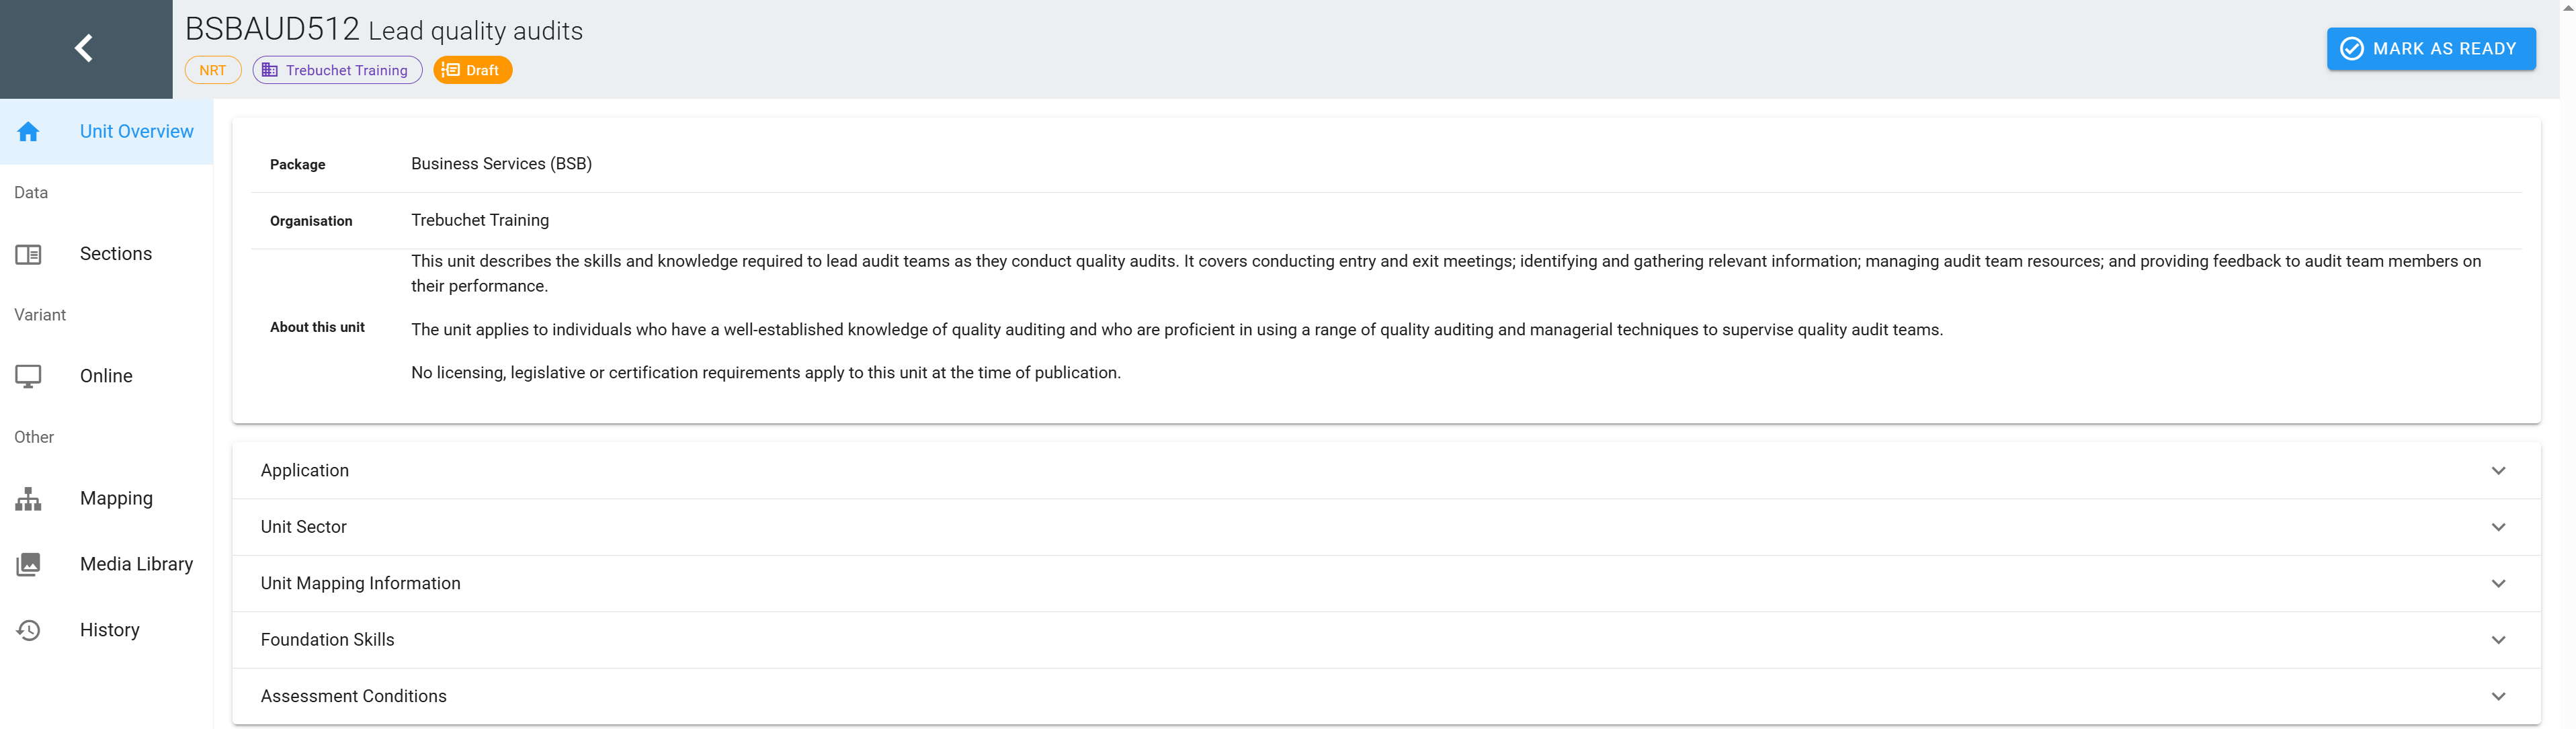2576x729 pixels.
Task: Click the Online monitor icon
Action: pyautogui.click(x=28, y=376)
